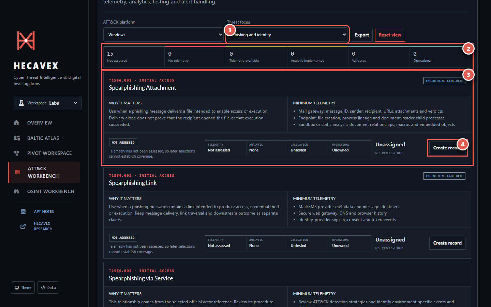Create record for Spearphishing Attachment
Image resolution: width=491 pixels, height=307 pixels.
click(447, 148)
